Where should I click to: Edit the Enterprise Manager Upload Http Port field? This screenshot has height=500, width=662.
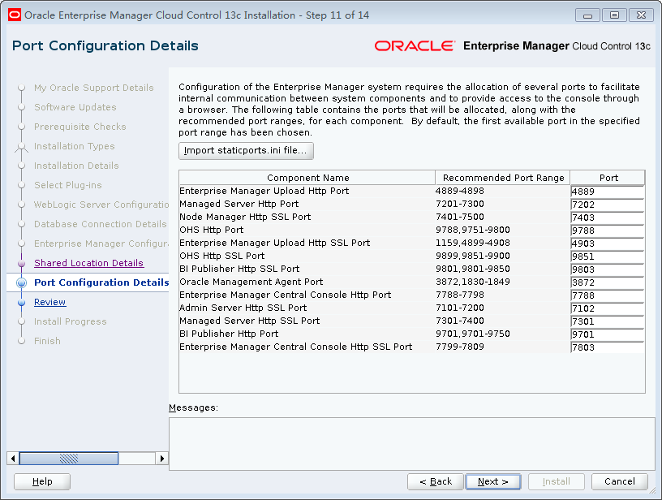point(607,192)
